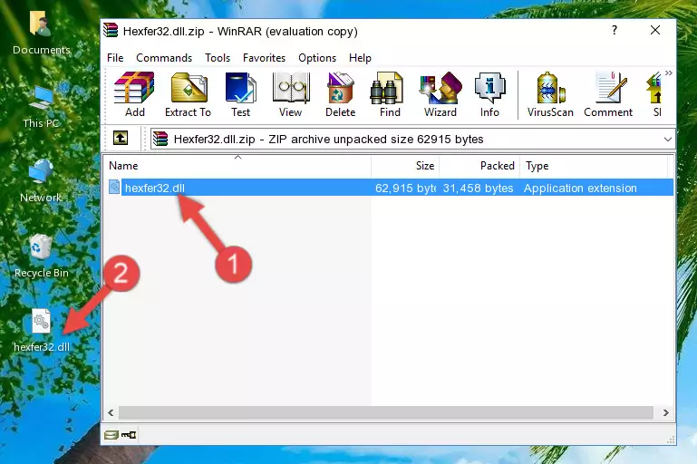Open the Tools menu
Viewport: 697px width, 464px height.
[x=218, y=58]
